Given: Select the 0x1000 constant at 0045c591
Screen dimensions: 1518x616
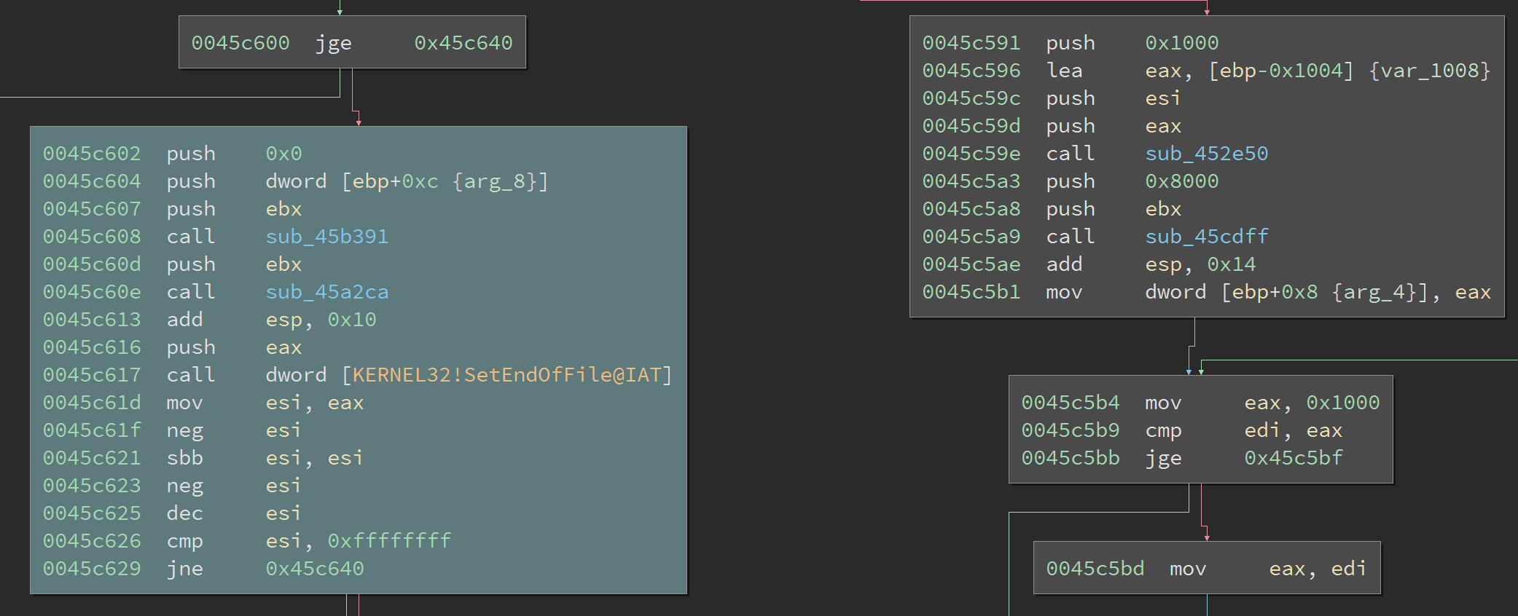Looking at the screenshot, I should point(1182,43).
